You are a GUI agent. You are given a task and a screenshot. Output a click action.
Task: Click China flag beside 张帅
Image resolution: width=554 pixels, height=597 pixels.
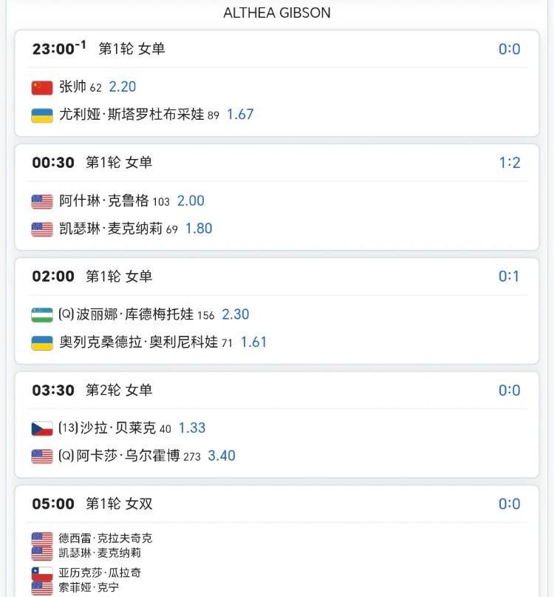pyautogui.click(x=42, y=87)
